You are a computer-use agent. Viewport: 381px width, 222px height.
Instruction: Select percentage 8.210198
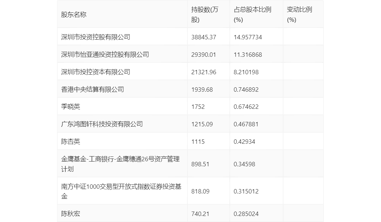pyautogui.click(x=246, y=72)
